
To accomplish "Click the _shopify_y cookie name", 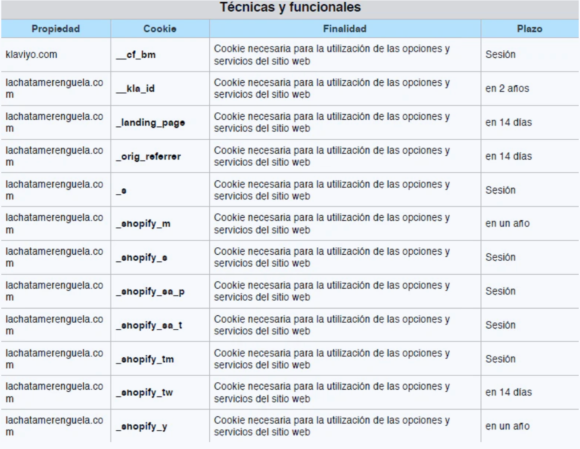I will (x=141, y=426).
